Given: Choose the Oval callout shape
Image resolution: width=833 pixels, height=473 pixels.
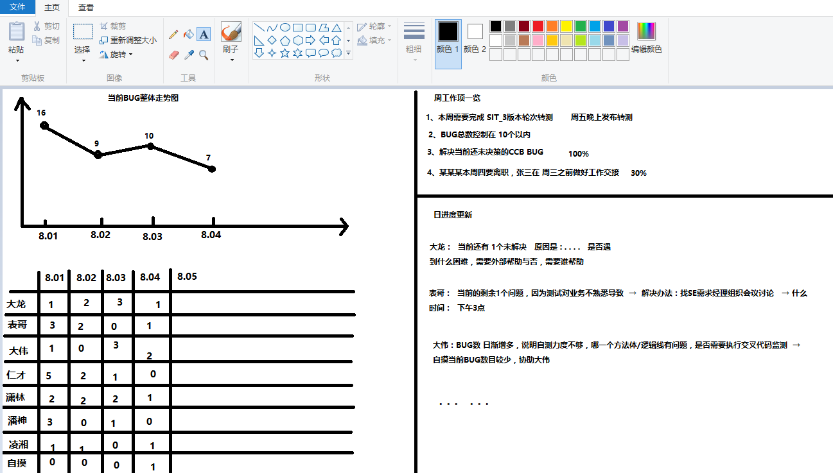Looking at the screenshot, I should (323, 53).
